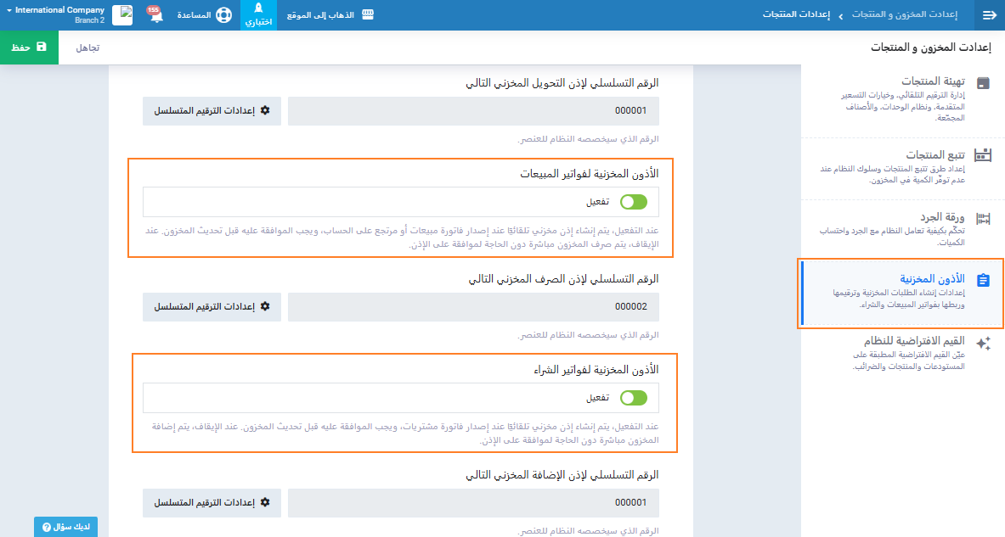Open إعدادات الترقيم المتسلسل for إذن الصرف المخزني
This screenshot has height=537, width=1005.
click(212, 306)
